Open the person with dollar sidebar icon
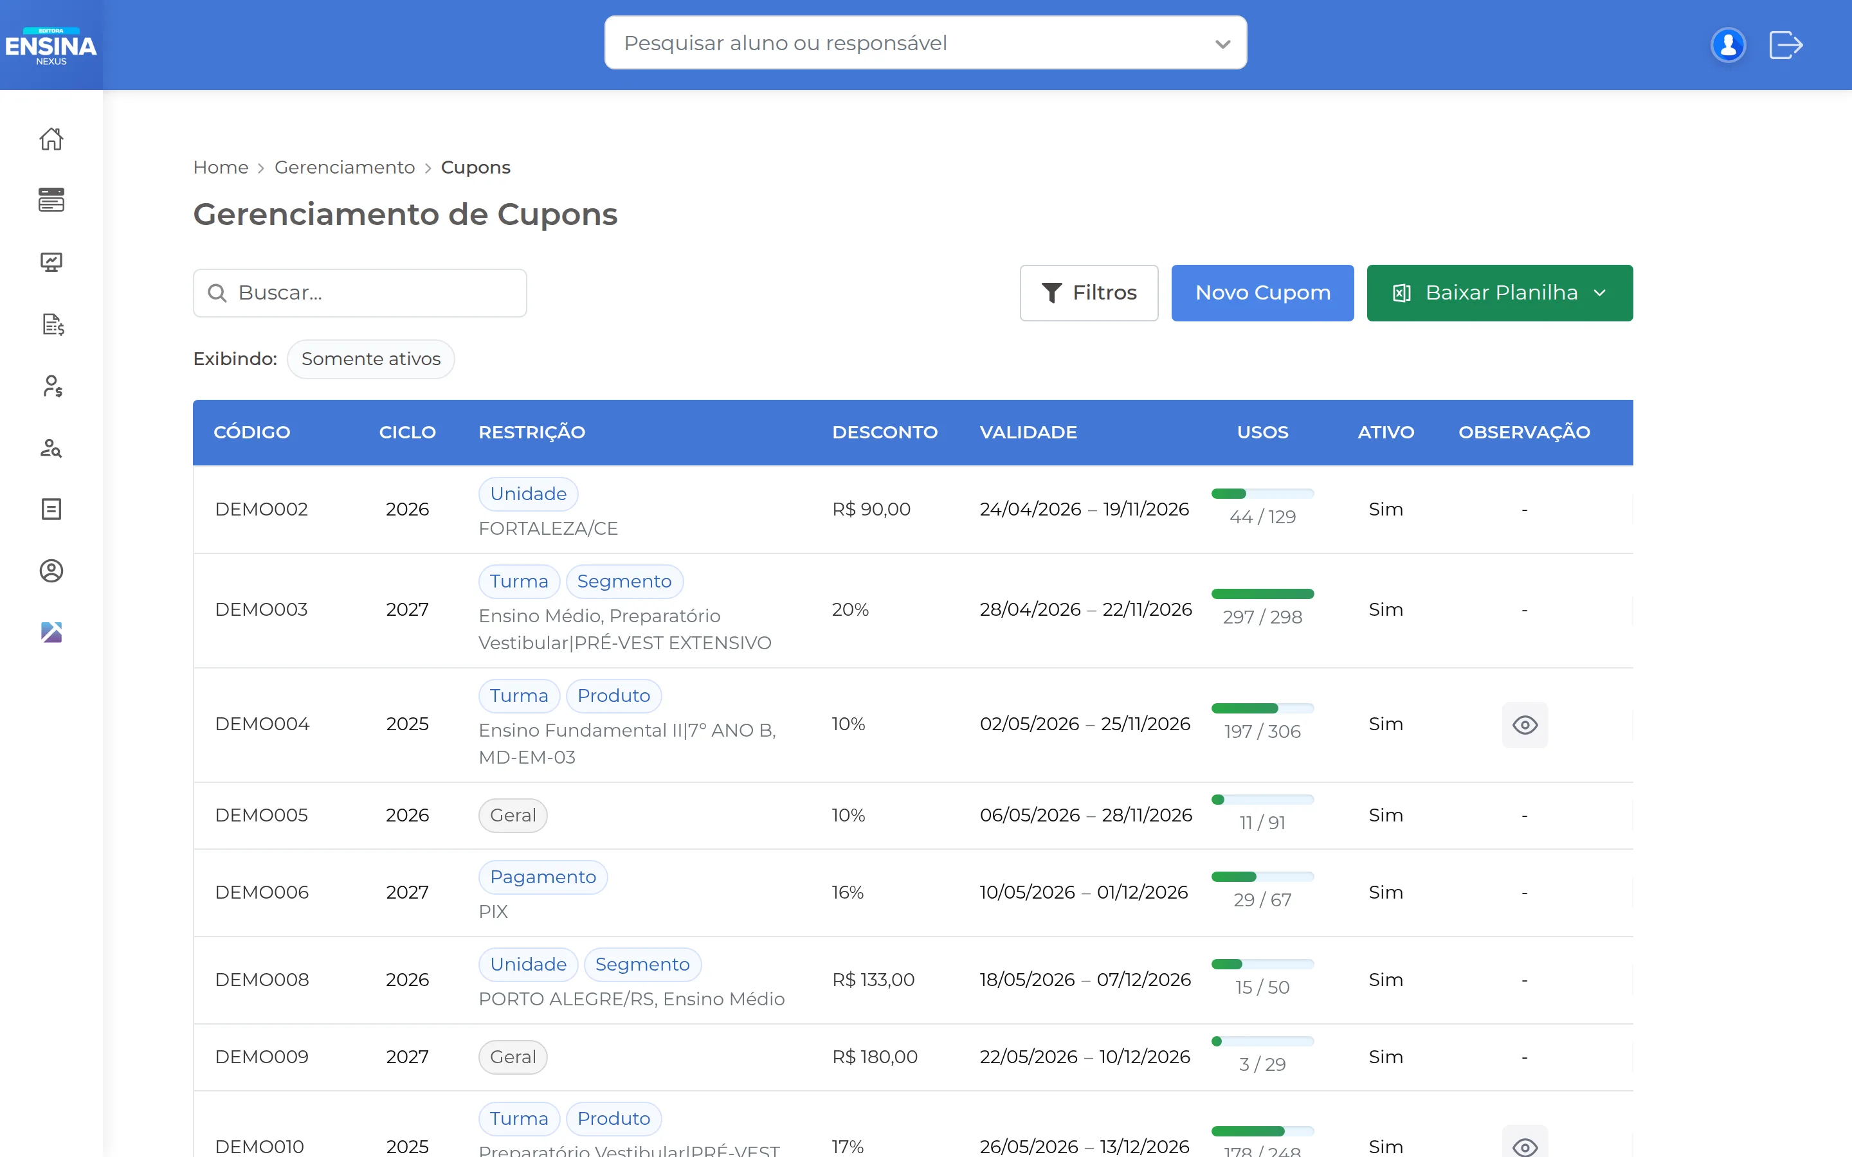This screenshot has width=1852, height=1157. (x=51, y=386)
